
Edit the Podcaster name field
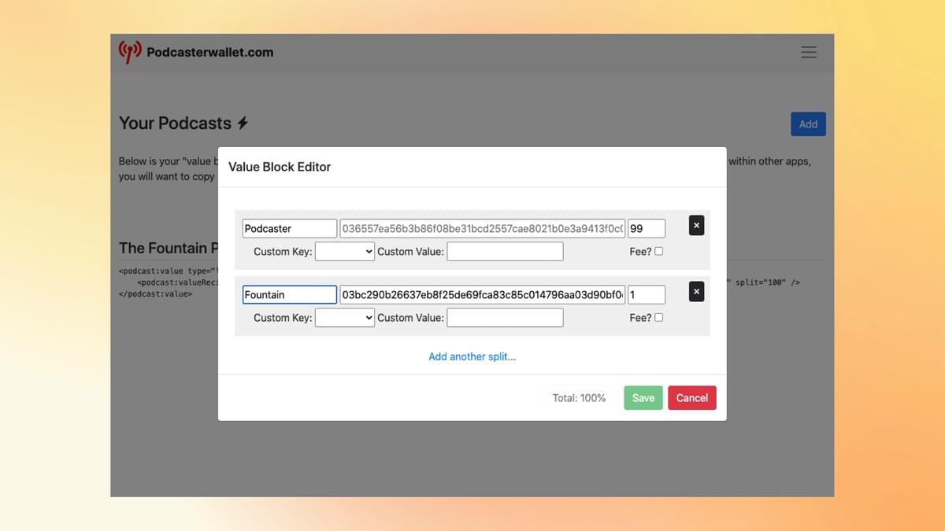point(290,228)
